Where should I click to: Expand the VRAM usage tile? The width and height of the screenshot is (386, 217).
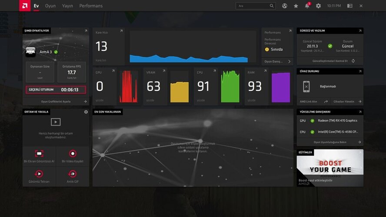(164, 71)
